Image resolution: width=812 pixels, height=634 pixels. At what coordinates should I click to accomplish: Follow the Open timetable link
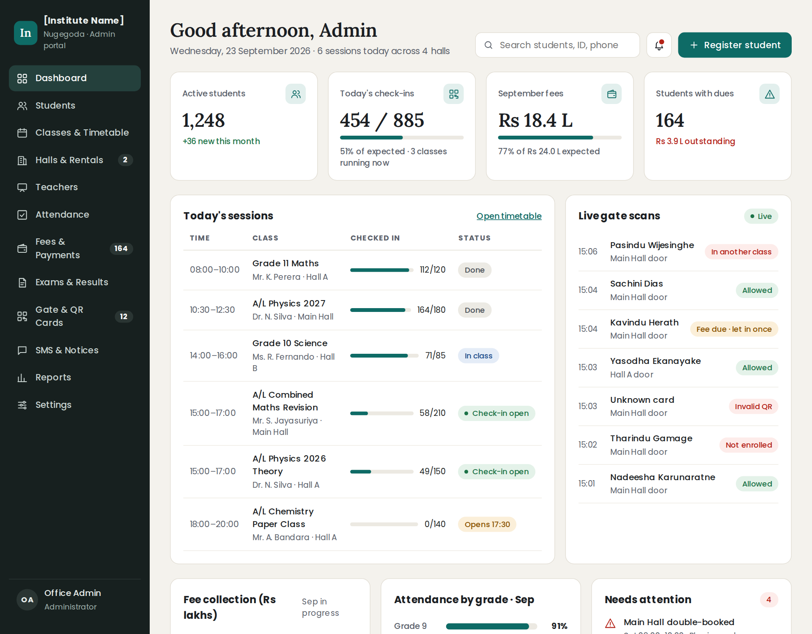pos(509,216)
